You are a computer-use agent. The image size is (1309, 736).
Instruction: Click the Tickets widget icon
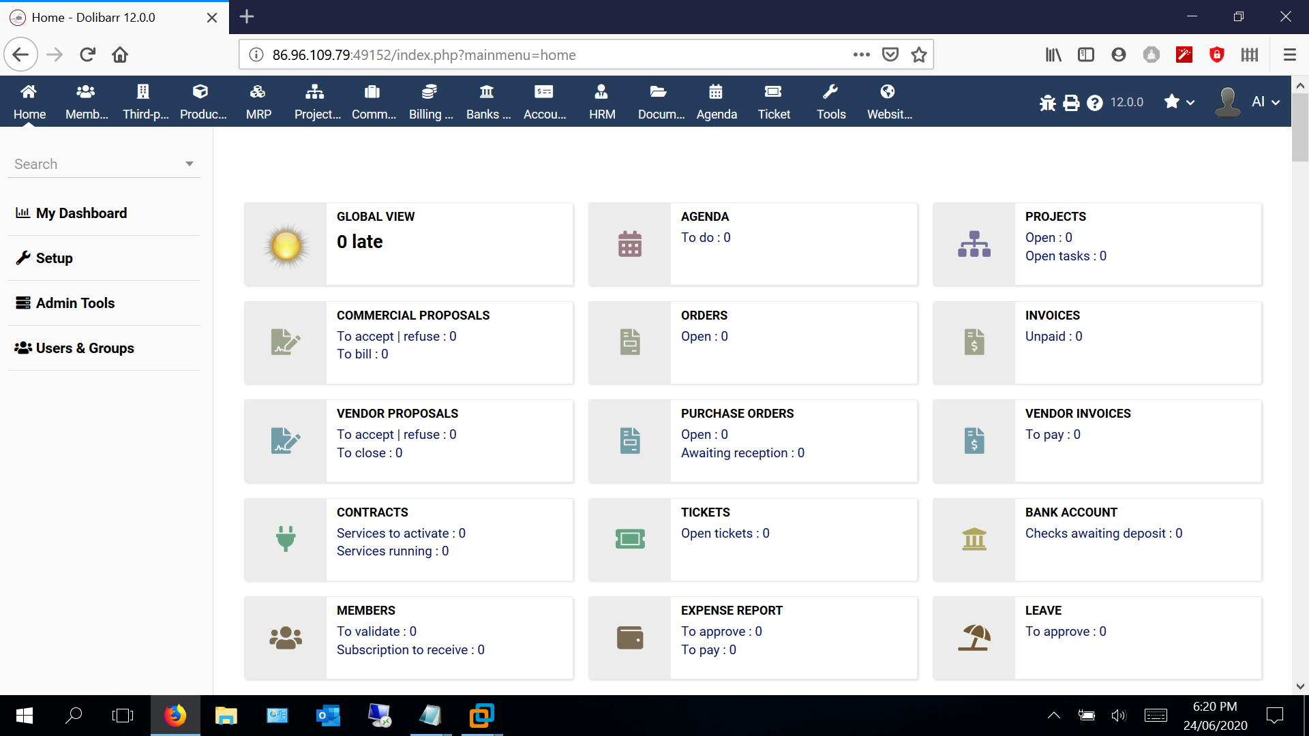pyautogui.click(x=630, y=539)
